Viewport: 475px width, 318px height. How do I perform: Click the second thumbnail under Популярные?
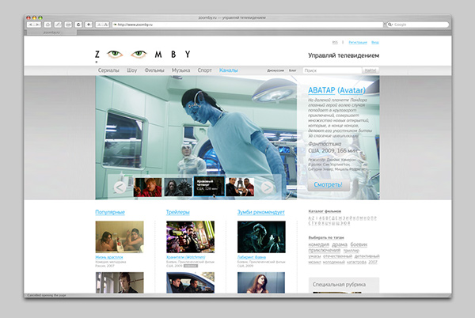pos(120,282)
